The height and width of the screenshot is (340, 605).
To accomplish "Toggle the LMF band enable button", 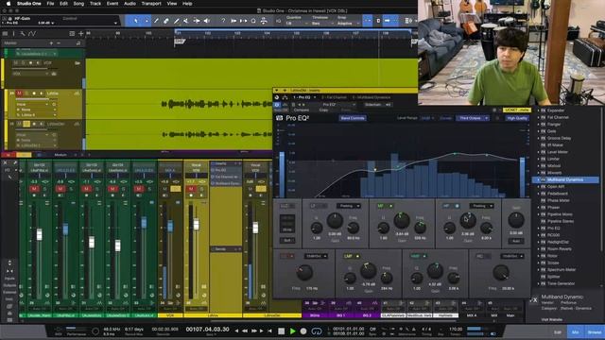I will click(352, 256).
